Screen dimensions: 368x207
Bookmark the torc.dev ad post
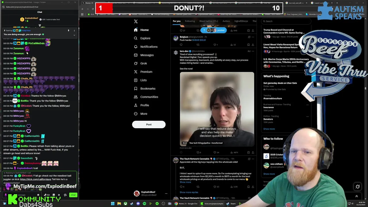click(x=248, y=152)
